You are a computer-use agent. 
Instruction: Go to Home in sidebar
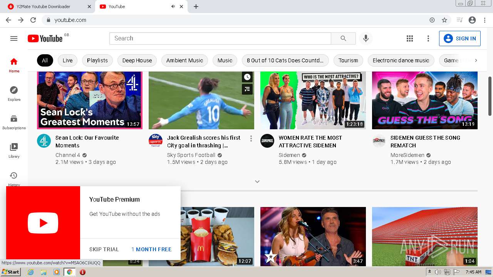pos(14,65)
